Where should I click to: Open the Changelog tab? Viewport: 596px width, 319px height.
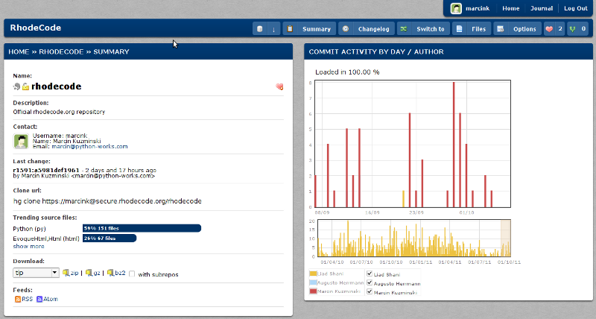366,29
